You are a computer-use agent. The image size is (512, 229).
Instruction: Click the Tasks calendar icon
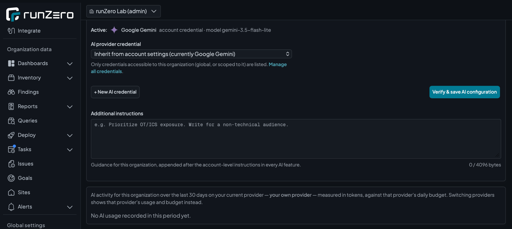pos(11,149)
